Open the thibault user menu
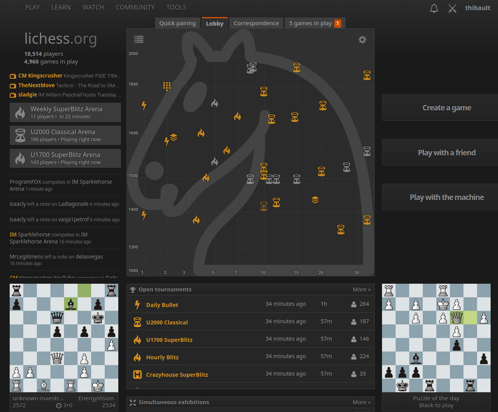The width and height of the screenshot is (498, 412). tap(477, 8)
